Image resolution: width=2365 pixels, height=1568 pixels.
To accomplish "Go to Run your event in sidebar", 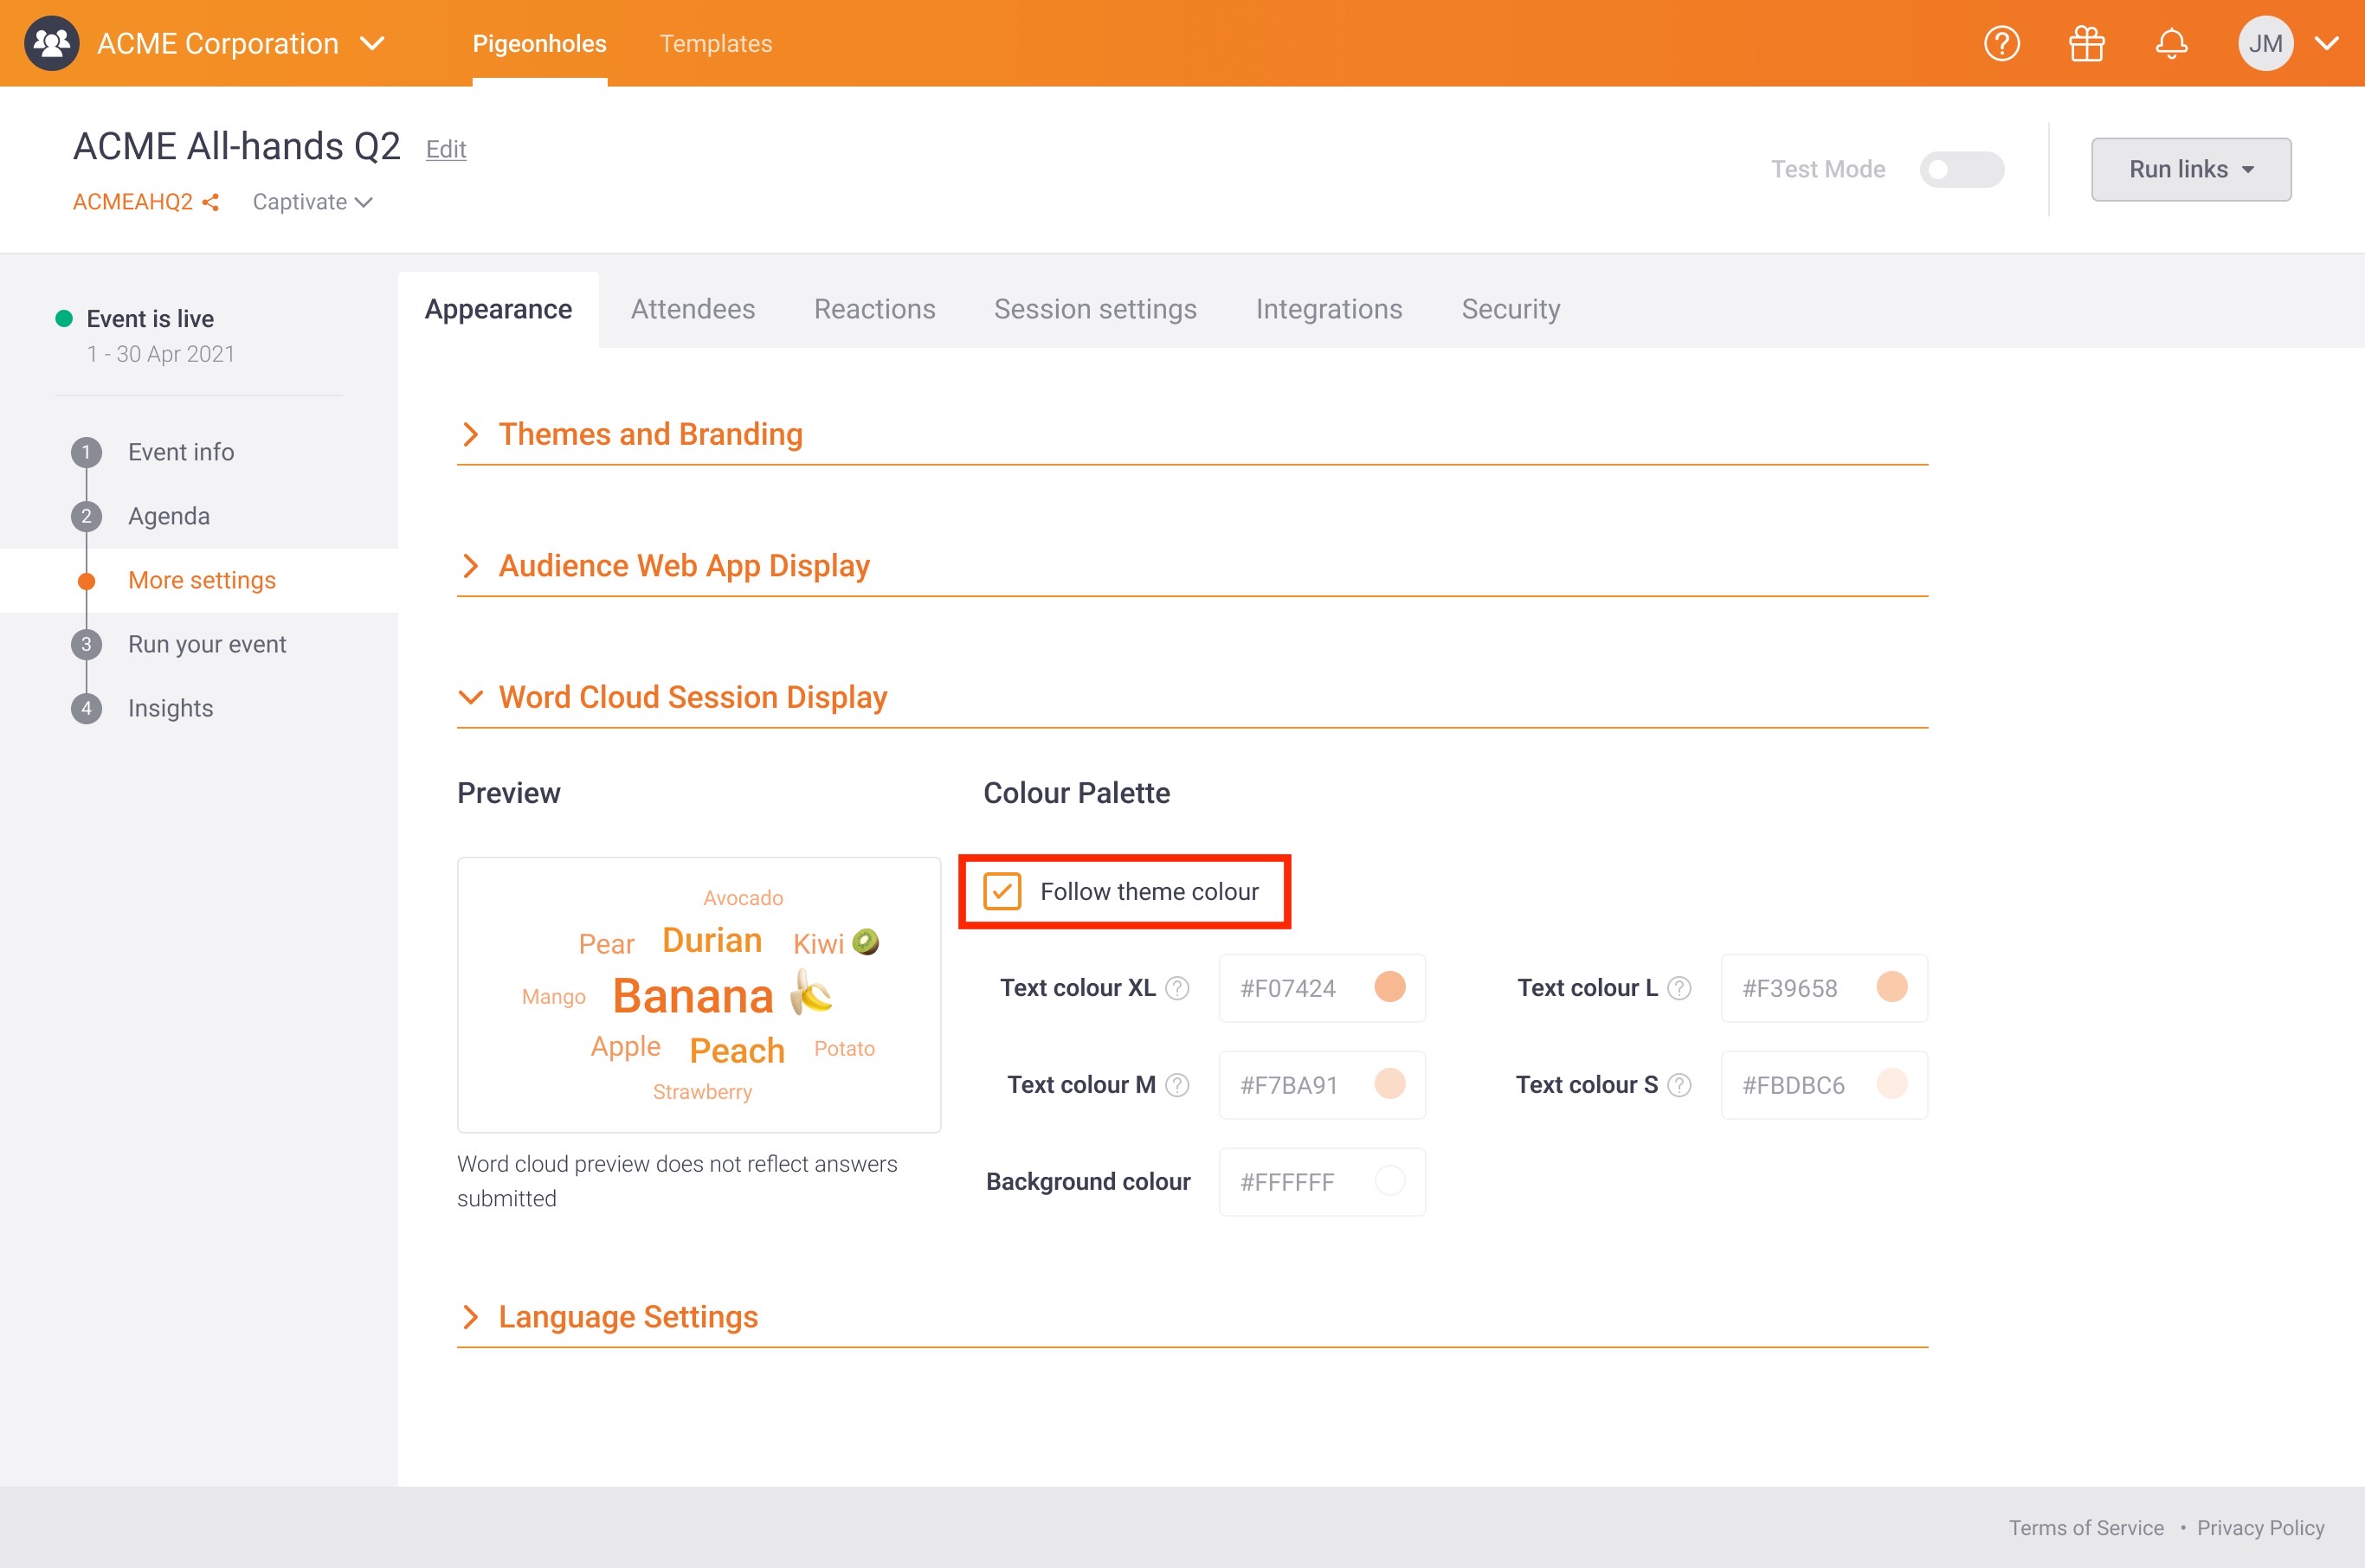I will coord(207,644).
